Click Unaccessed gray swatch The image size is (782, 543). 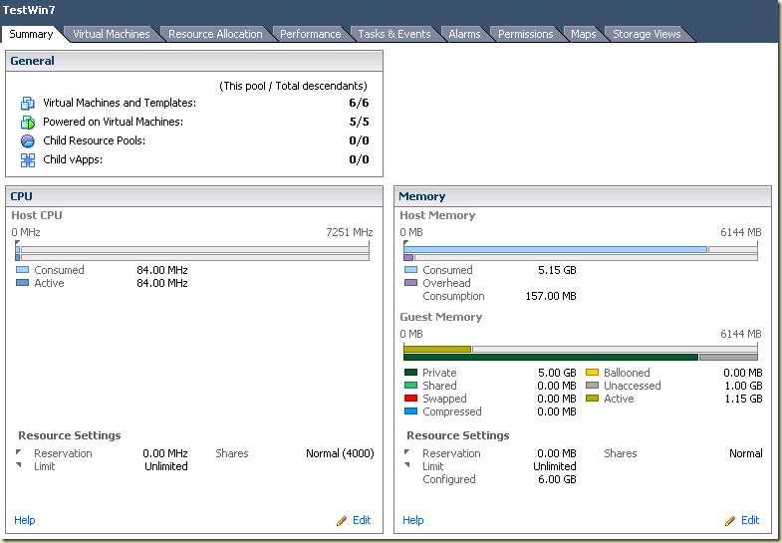coord(592,386)
